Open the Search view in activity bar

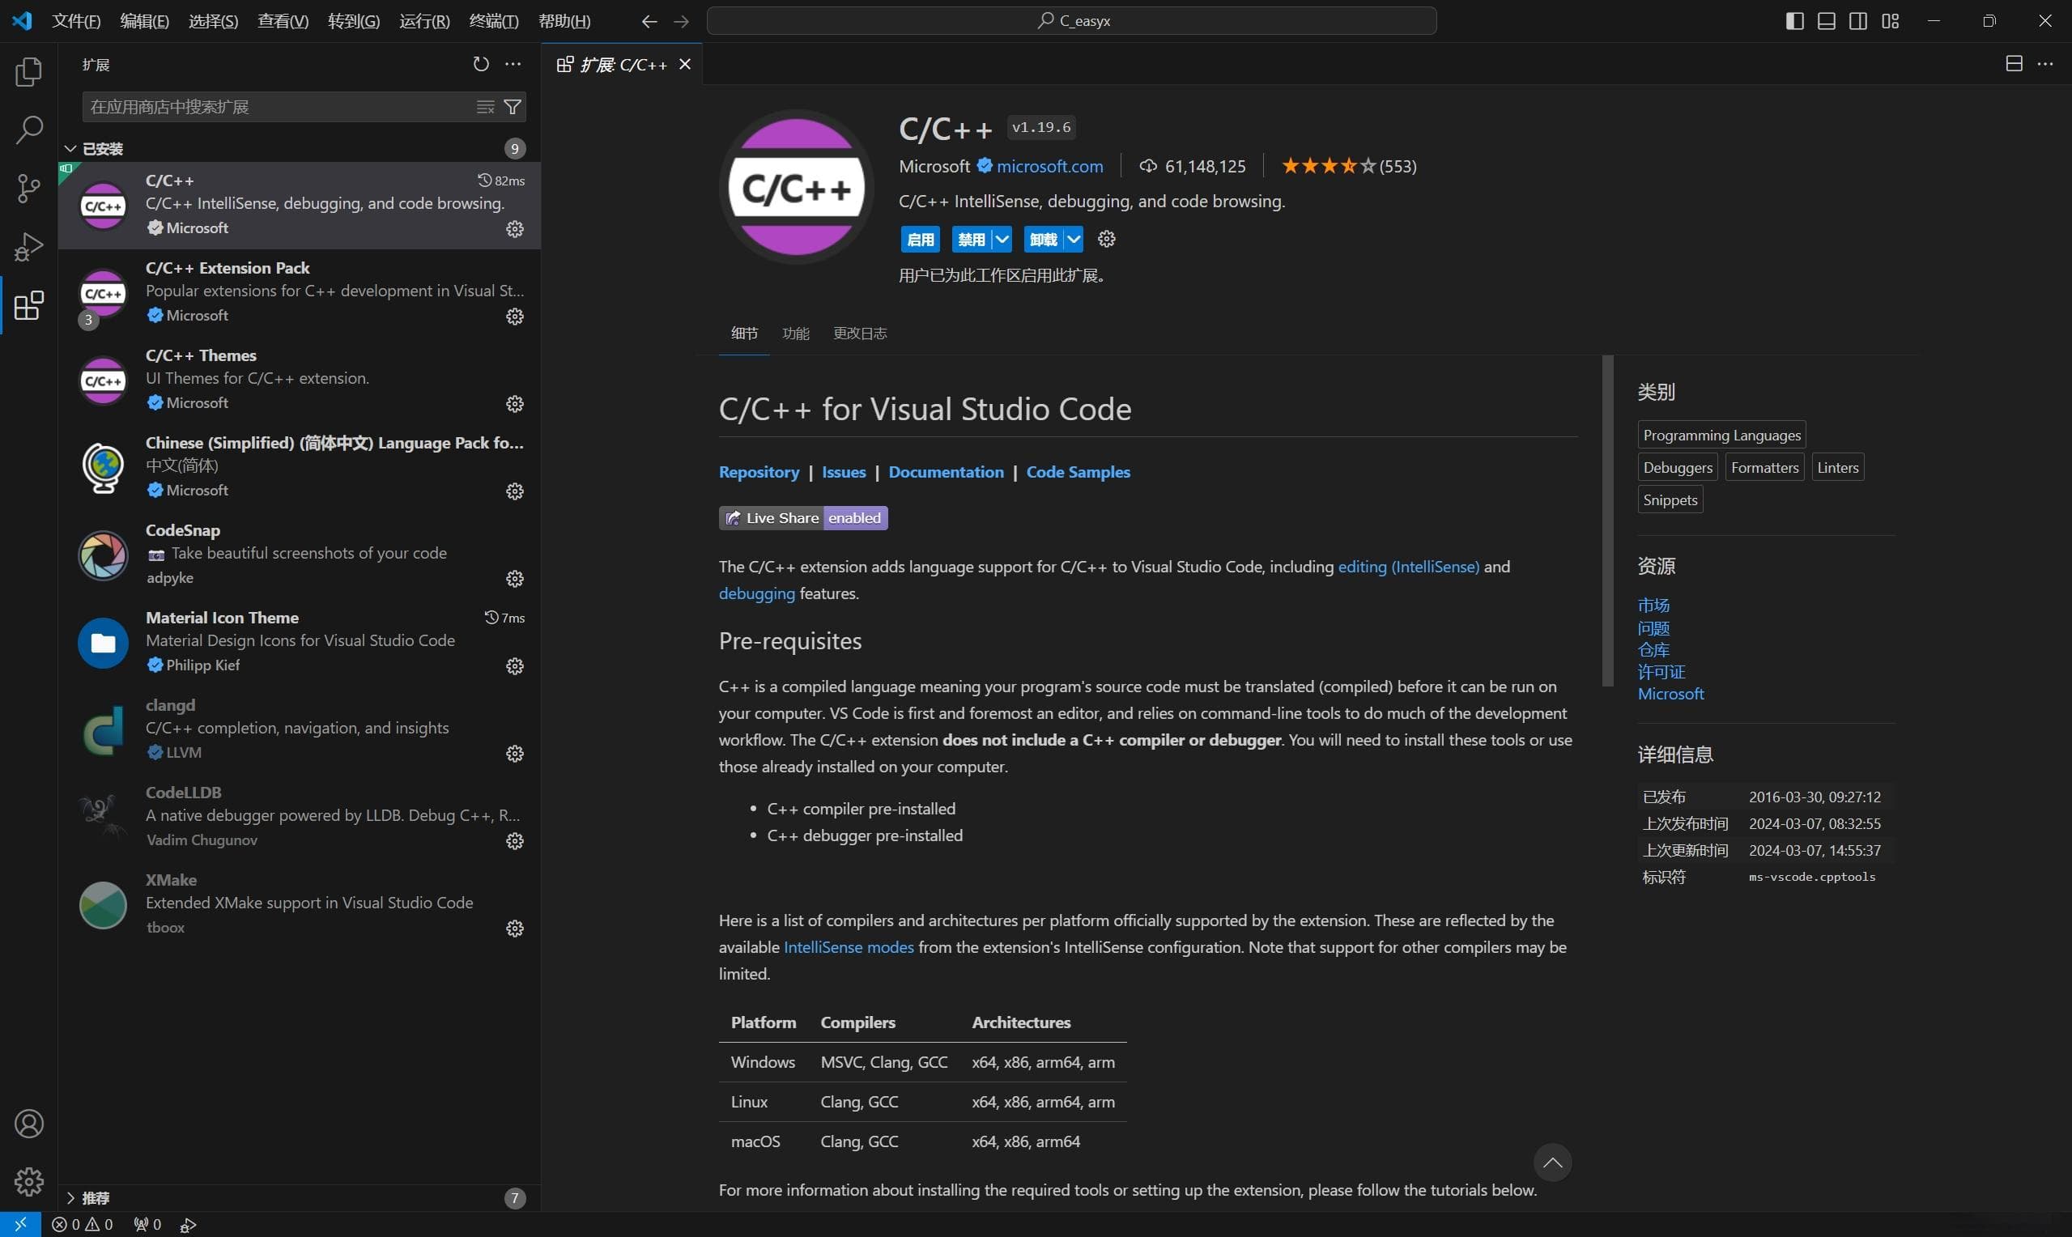coord(28,130)
